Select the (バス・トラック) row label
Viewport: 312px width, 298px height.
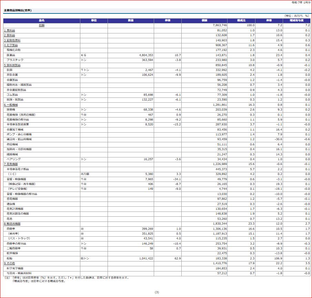19,238
